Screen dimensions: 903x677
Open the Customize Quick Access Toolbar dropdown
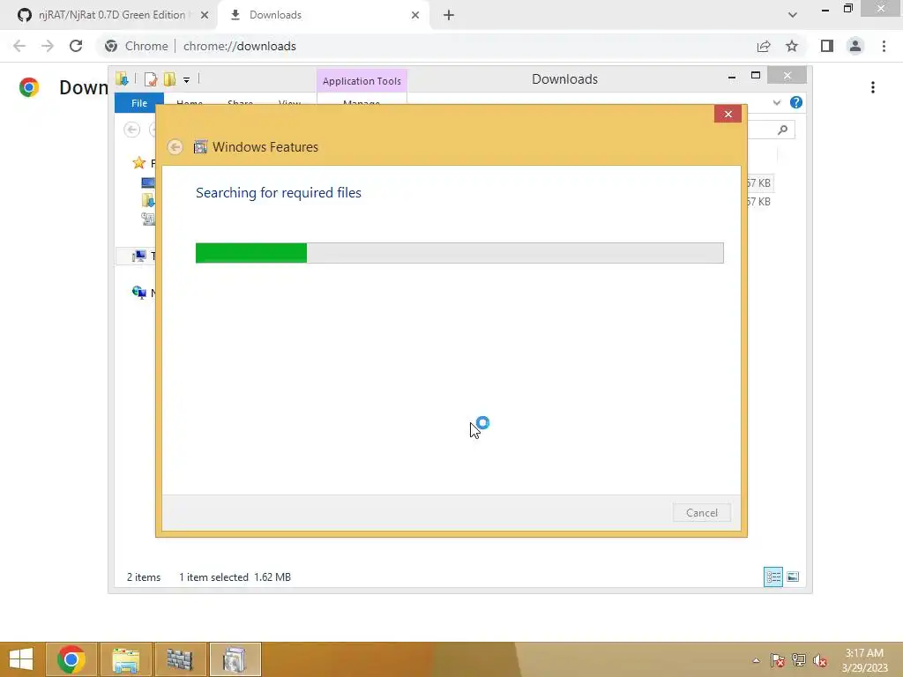[x=187, y=80]
